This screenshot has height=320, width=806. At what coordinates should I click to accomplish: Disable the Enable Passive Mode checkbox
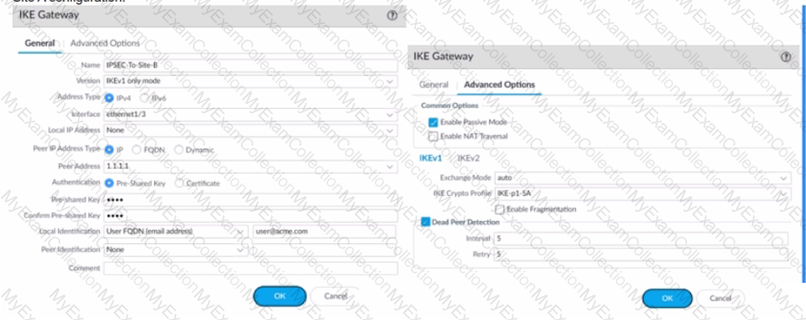[433, 122]
